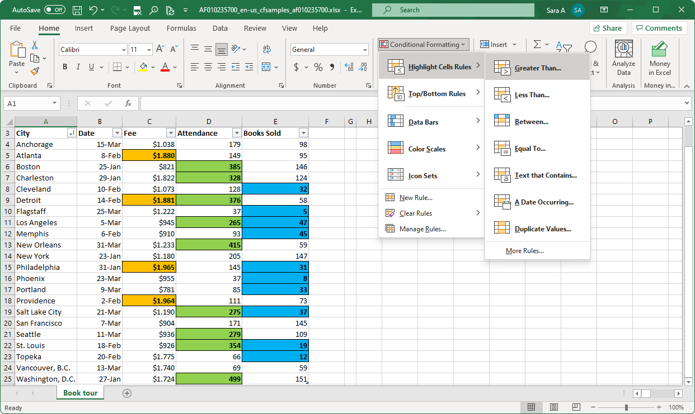Click the Insert Function fx icon
The width and height of the screenshot is (695, 414).
(x=128, y=103)
